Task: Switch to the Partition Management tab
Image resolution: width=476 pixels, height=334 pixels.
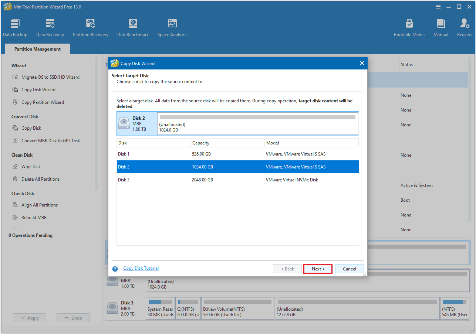Action: pos(37,49)
